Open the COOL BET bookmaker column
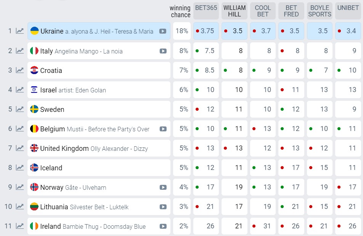Viewport: 363px width, 236px height. click(x=263, y=11)
